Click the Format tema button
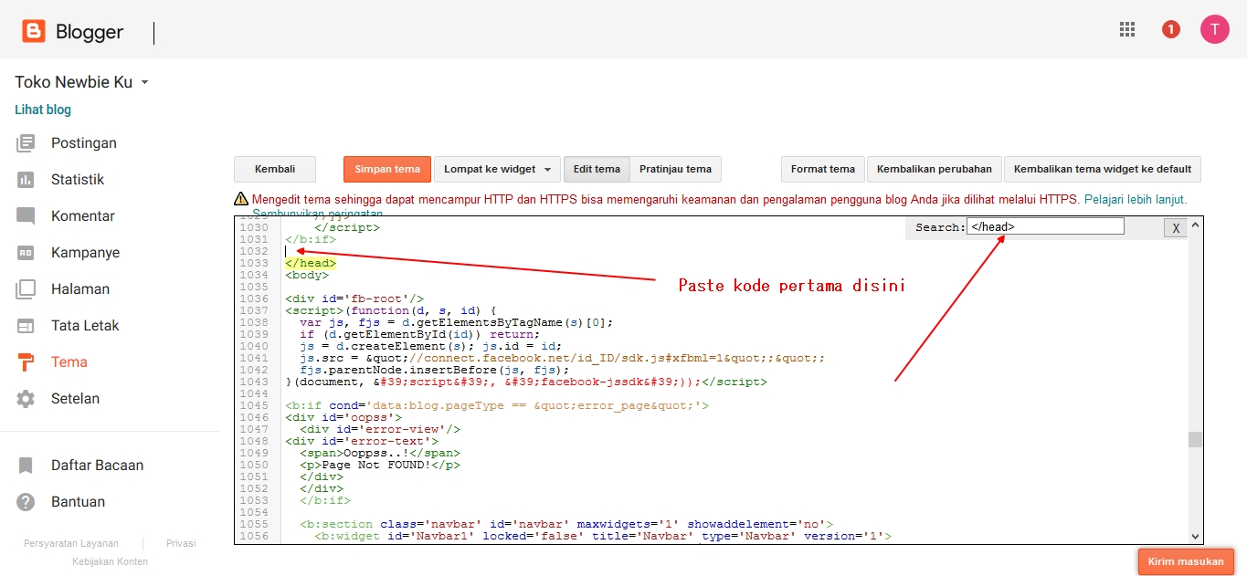Image resolution: width=1247 pixels, height=576 pixels. click(823, 169)
